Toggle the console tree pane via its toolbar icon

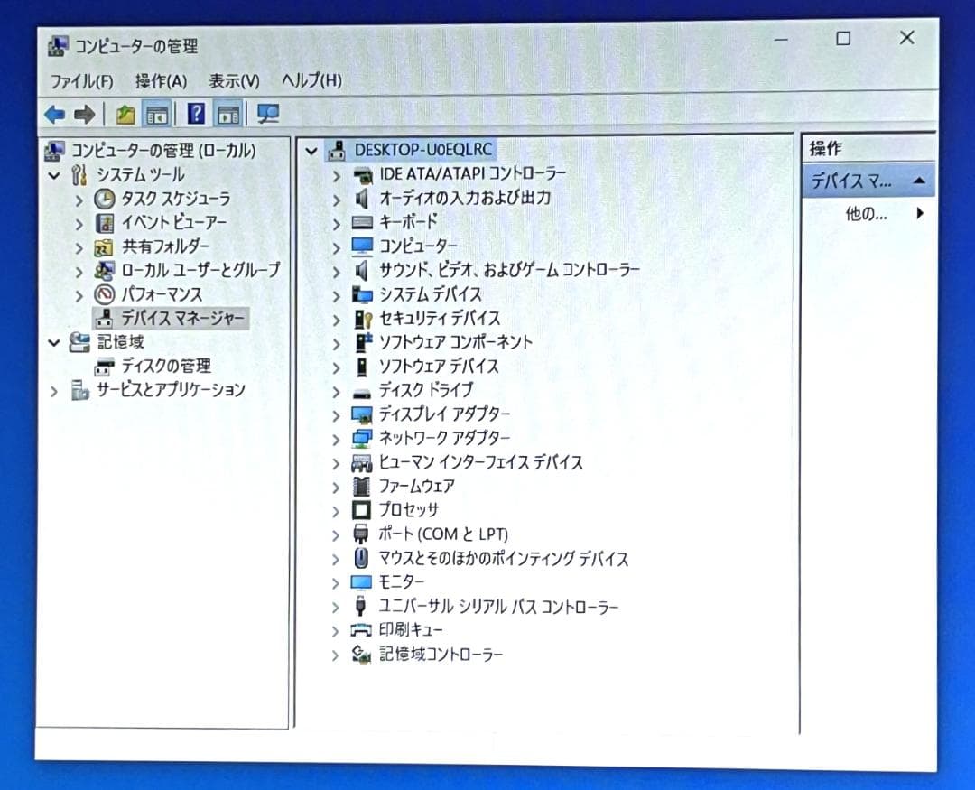coord(156,114)
